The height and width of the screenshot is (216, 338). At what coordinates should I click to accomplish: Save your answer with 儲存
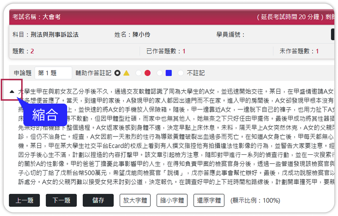point(98,200)
